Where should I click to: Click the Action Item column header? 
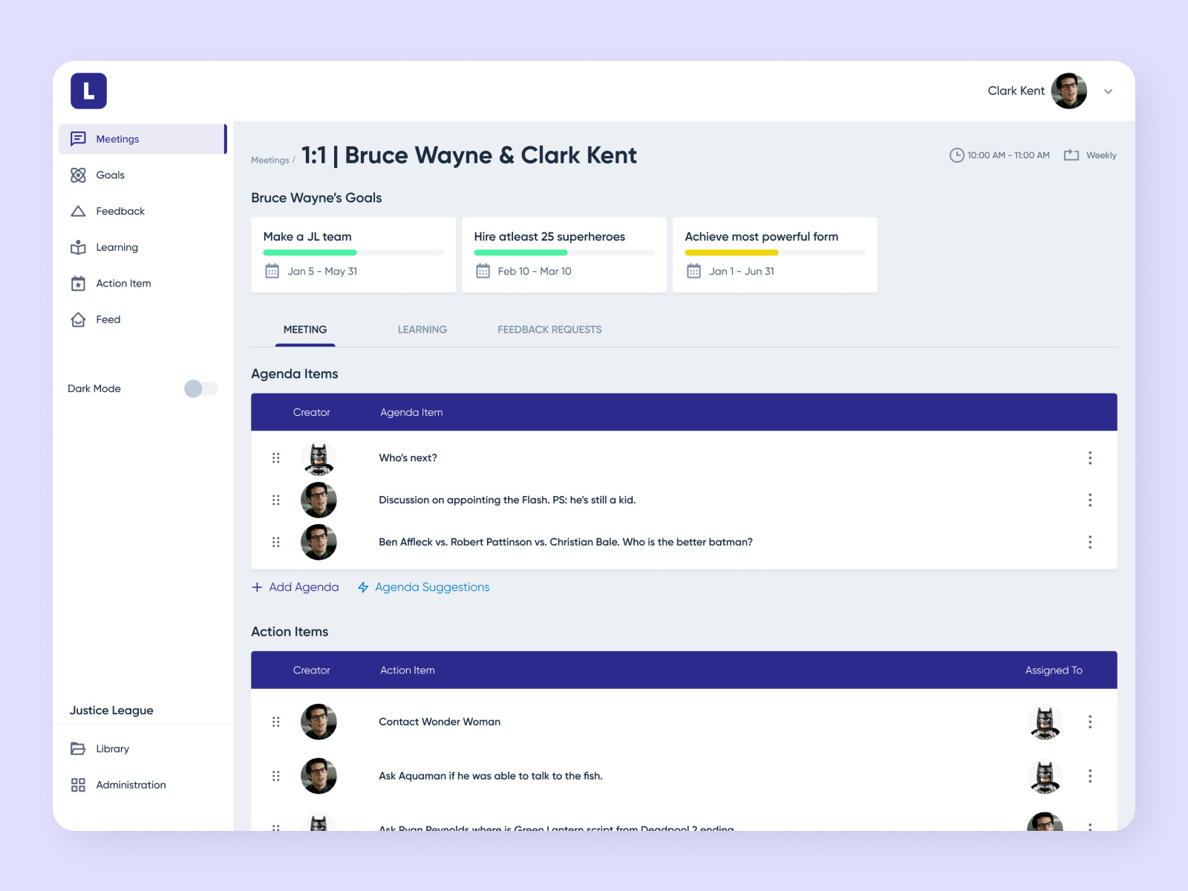(x=408, y=670)
